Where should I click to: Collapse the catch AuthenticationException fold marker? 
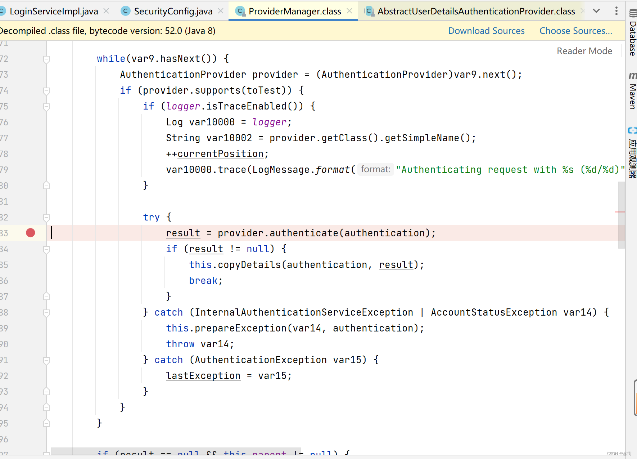(46, 360)
